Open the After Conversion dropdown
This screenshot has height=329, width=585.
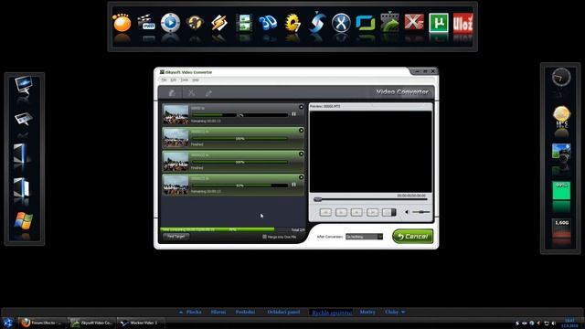pyautogui.click(x=364, y=237)
